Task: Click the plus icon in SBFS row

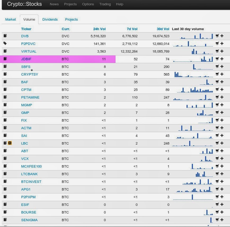Action: tap(222, 66)
